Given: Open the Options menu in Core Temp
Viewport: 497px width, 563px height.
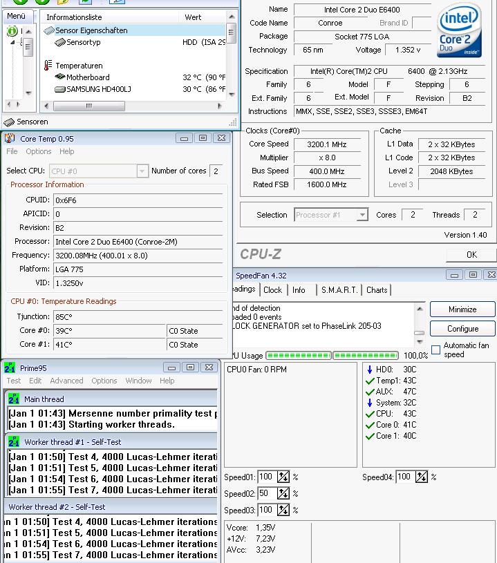Looking at the screenshot, I should (39, 151).
